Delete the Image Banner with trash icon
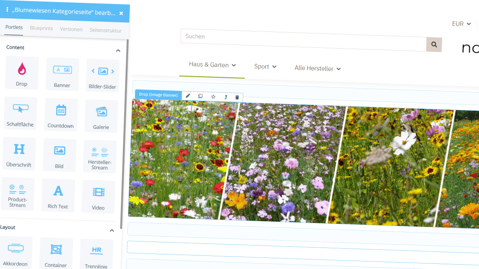 (x=237, y=97)
